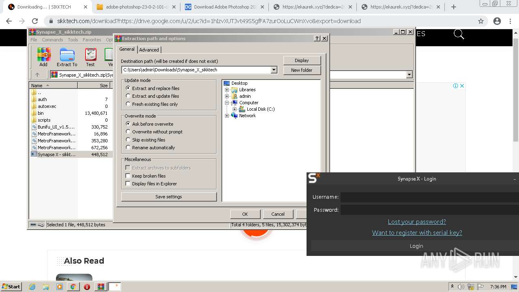Click the search magnifier on SIKKTECH site
Image resolution: width=519 pixels, height=292 pixels.
pyautogui.click(x=459, y=34)
